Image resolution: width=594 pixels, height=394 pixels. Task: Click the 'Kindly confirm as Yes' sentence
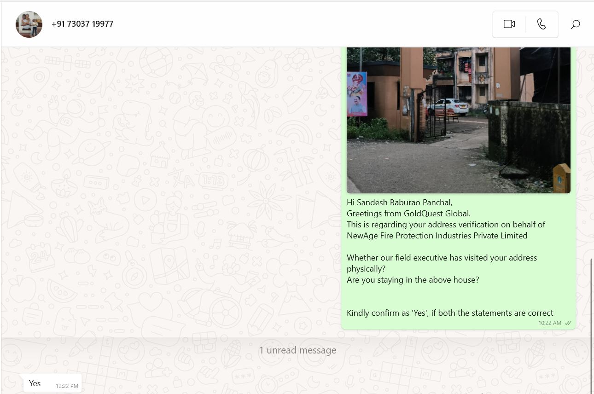pos(450,313)
